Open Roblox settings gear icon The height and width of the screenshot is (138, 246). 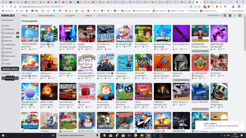click(x=240, y=15)
